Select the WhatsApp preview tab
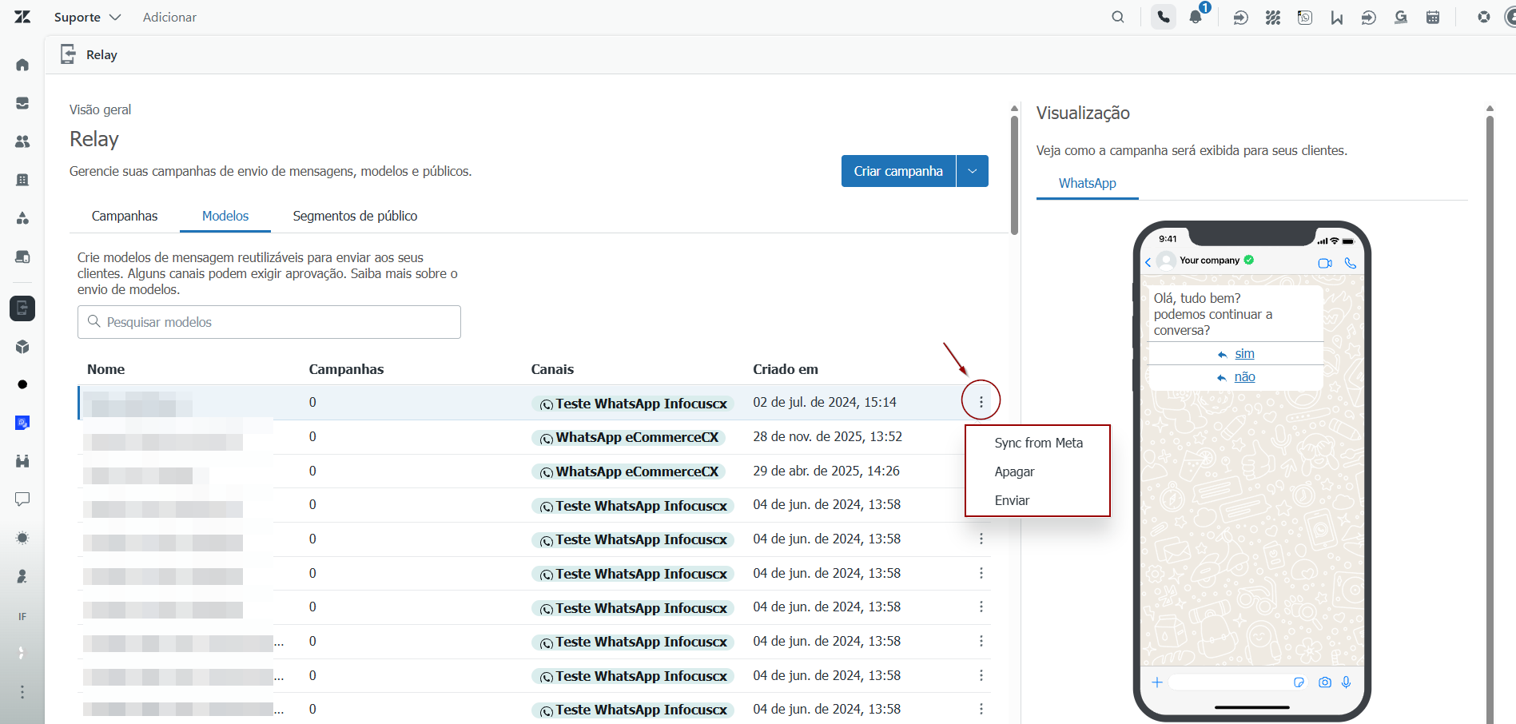 point(1088,183)
